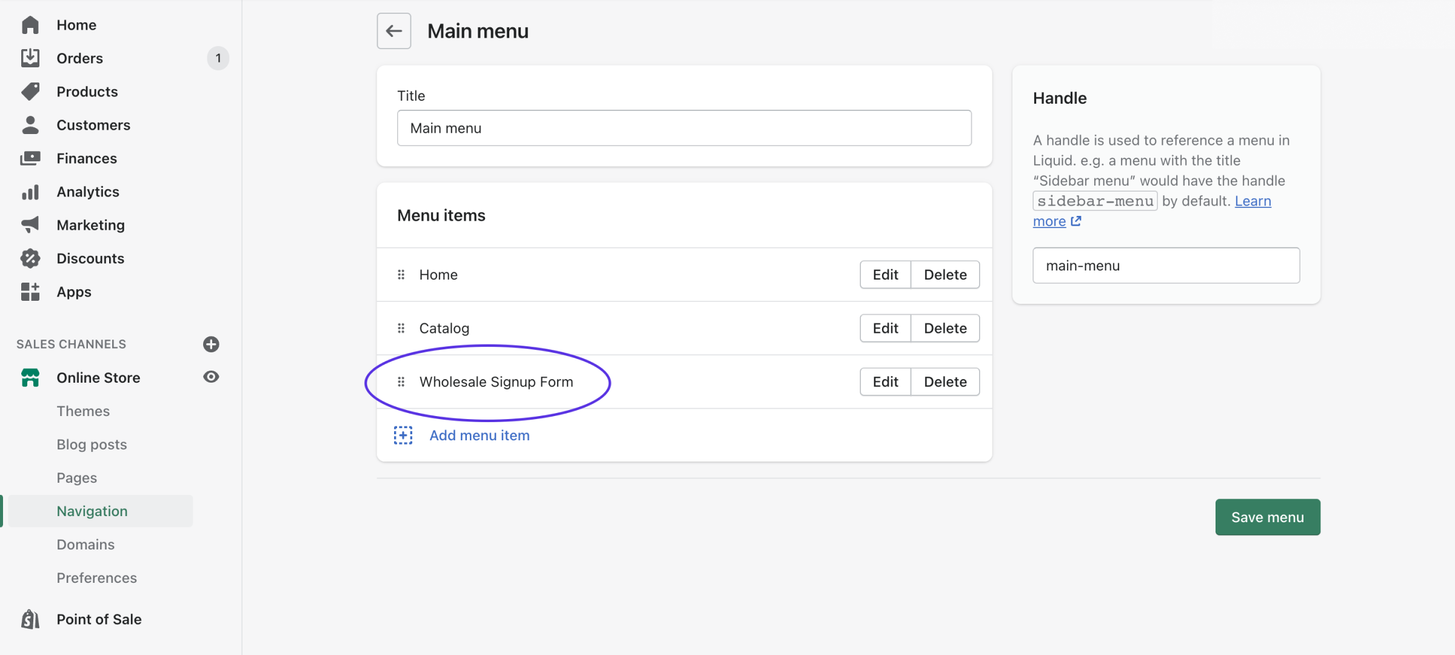Open Themes under Online Store

point(83,411)
